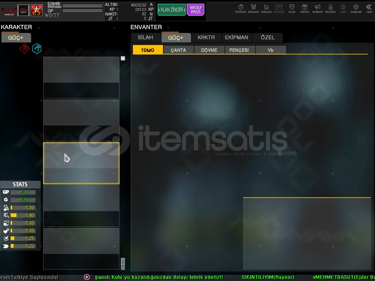Click the KLAN ZİNCİRİ button
Image resolution: width=375 pixels, height=281 pixels.
[x=171, y=10]
